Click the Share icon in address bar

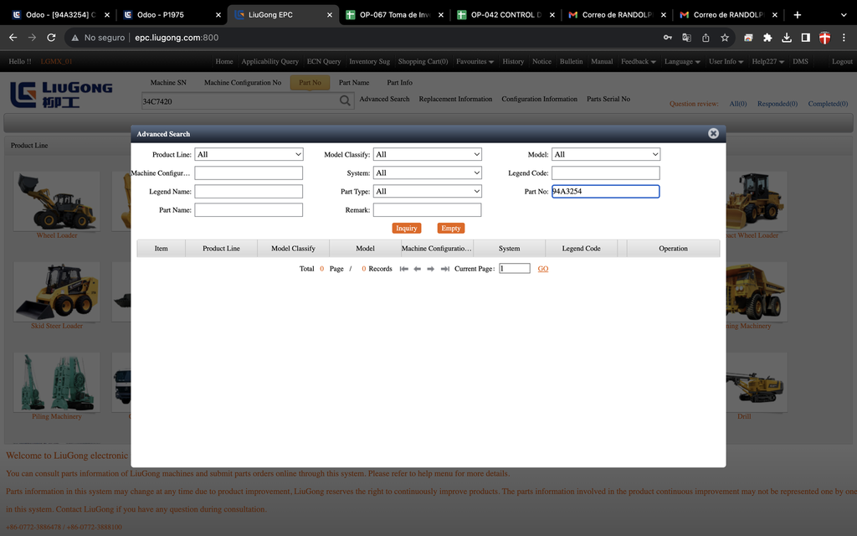[x=706, y=38]
